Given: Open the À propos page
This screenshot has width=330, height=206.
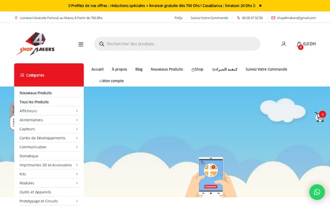Looking at the screenshot, I should [x=119, y=69].
